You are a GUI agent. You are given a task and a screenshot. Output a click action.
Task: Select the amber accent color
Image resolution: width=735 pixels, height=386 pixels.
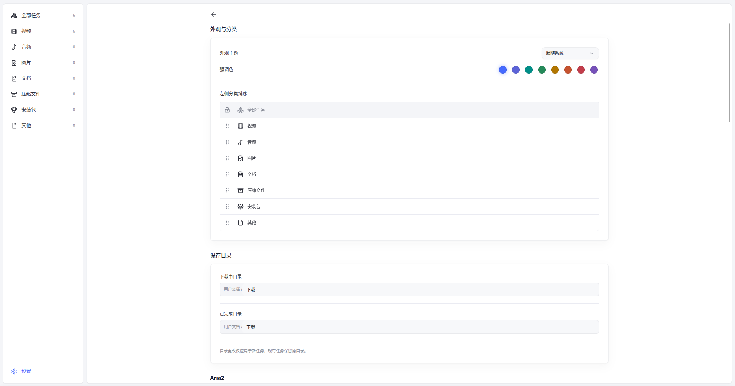point(555,70)
